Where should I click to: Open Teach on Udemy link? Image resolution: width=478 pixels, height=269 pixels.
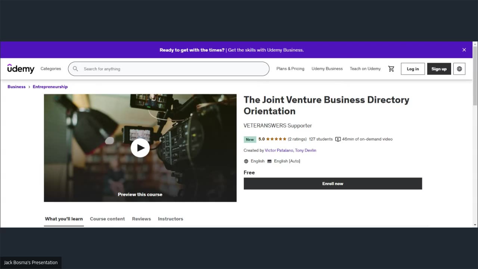[365, 69]
